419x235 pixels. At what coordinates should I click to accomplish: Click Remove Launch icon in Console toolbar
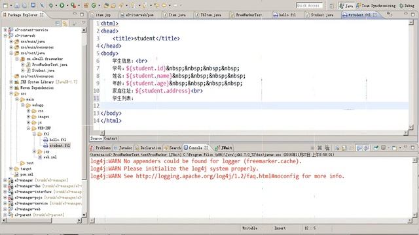pos(319,148)
